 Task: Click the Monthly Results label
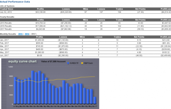pyautogui.click(x=8, y=34)
